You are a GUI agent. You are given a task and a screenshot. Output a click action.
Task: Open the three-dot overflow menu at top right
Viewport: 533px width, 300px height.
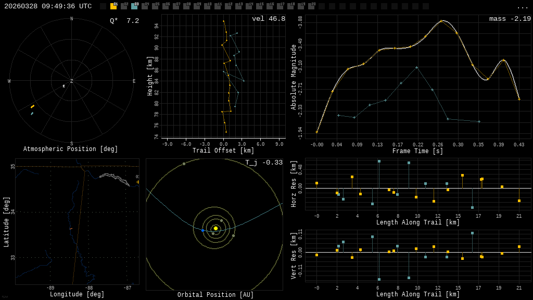pos(522,7)
